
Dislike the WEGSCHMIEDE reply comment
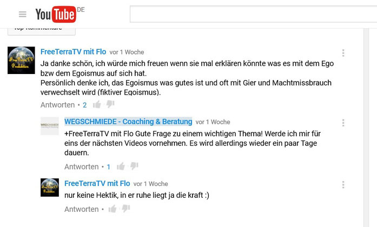(134, 166)
